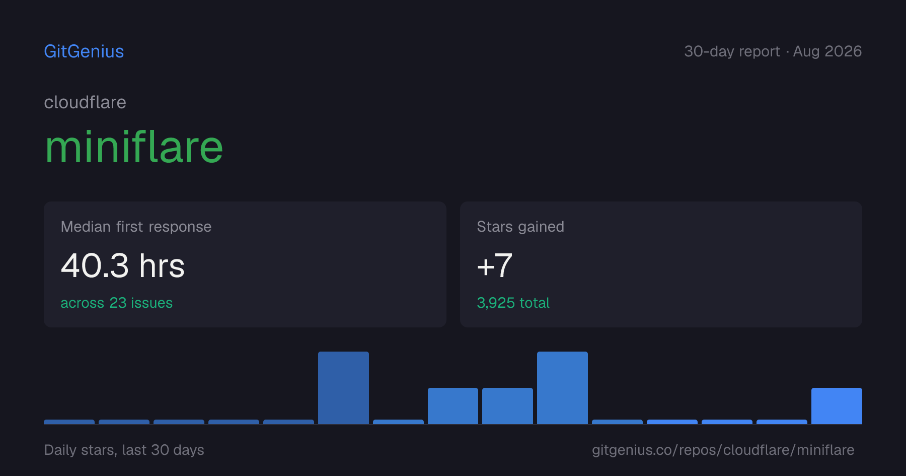Select the cloudflare owner name
This screenshot has width=906, height=476.
point(85,102)
